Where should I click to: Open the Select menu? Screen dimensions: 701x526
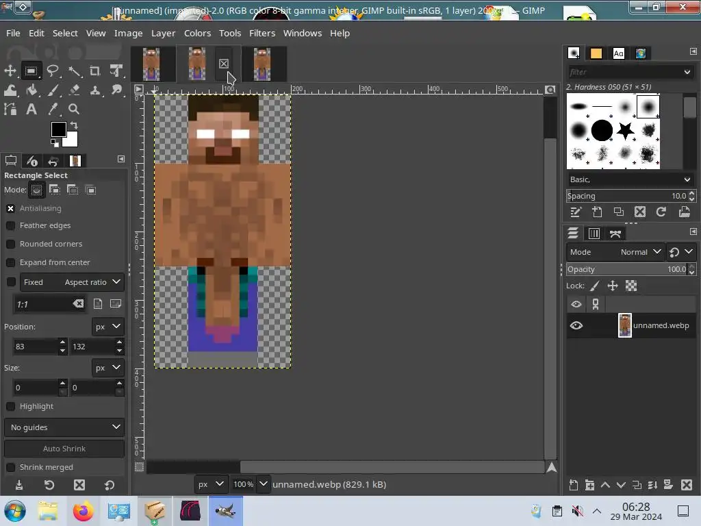tap(65, 33)
